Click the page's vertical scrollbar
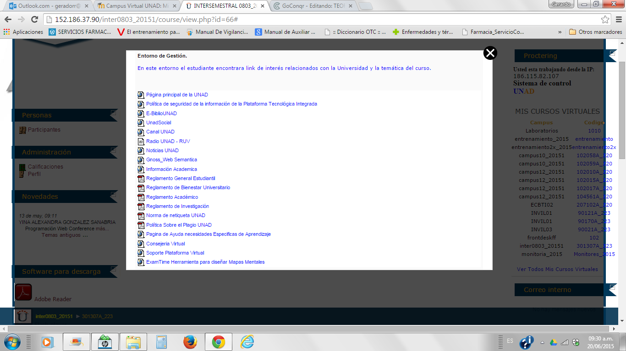This screenshot has width=626, height=351. [x=622, y=110]
